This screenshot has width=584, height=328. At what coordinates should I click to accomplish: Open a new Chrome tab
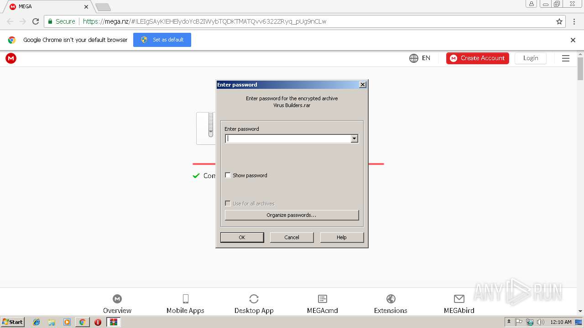click(x=103, y=7)
